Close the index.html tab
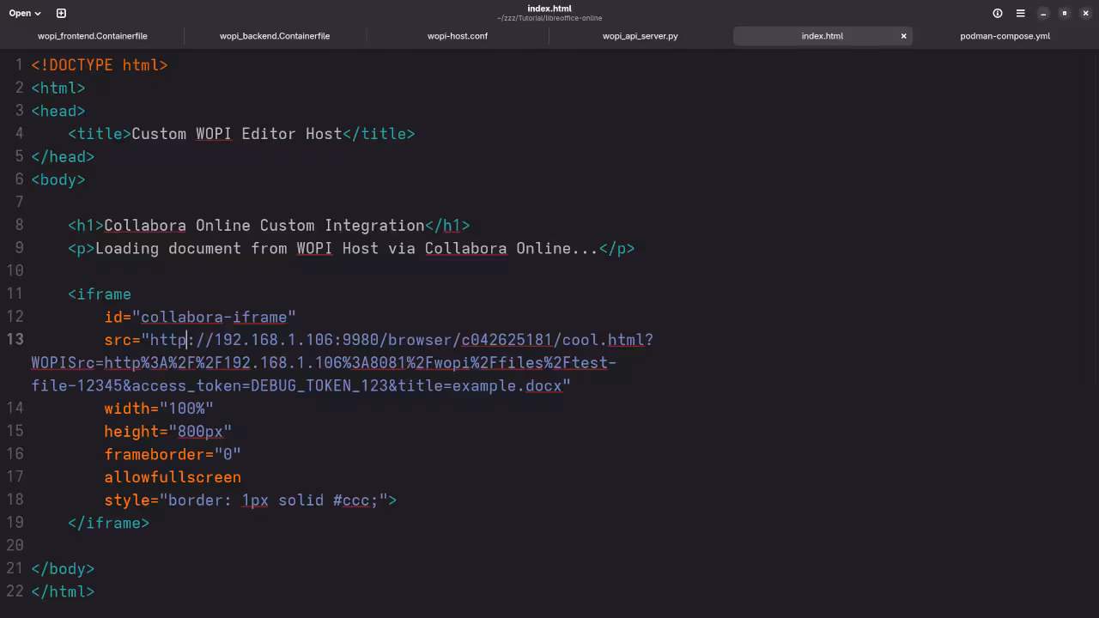Image resolution: width=1099 pixels, height=618 pixels. tap(903, 36)
